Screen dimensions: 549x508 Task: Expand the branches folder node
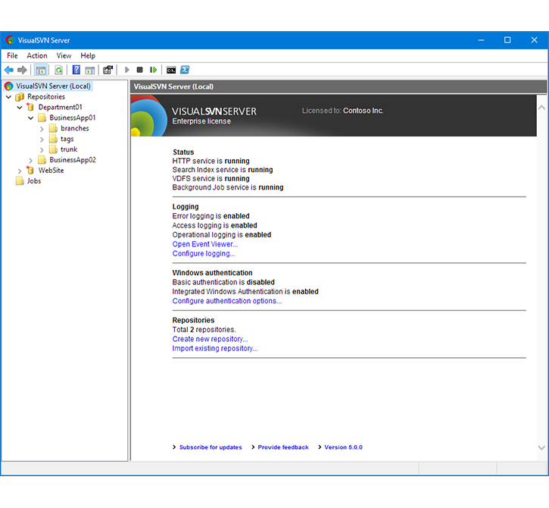[x=42, y=129]
